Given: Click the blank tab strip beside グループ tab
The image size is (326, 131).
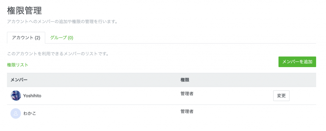Looking at the screenshot, I should point(197,38).
